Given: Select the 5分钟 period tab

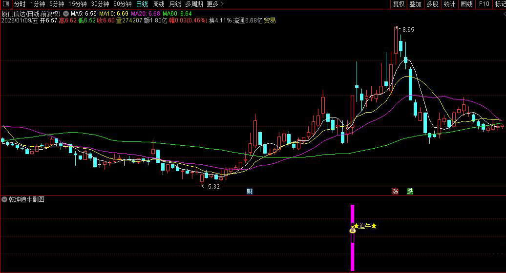Looking at the screenshot, I should tap(57, 4).
